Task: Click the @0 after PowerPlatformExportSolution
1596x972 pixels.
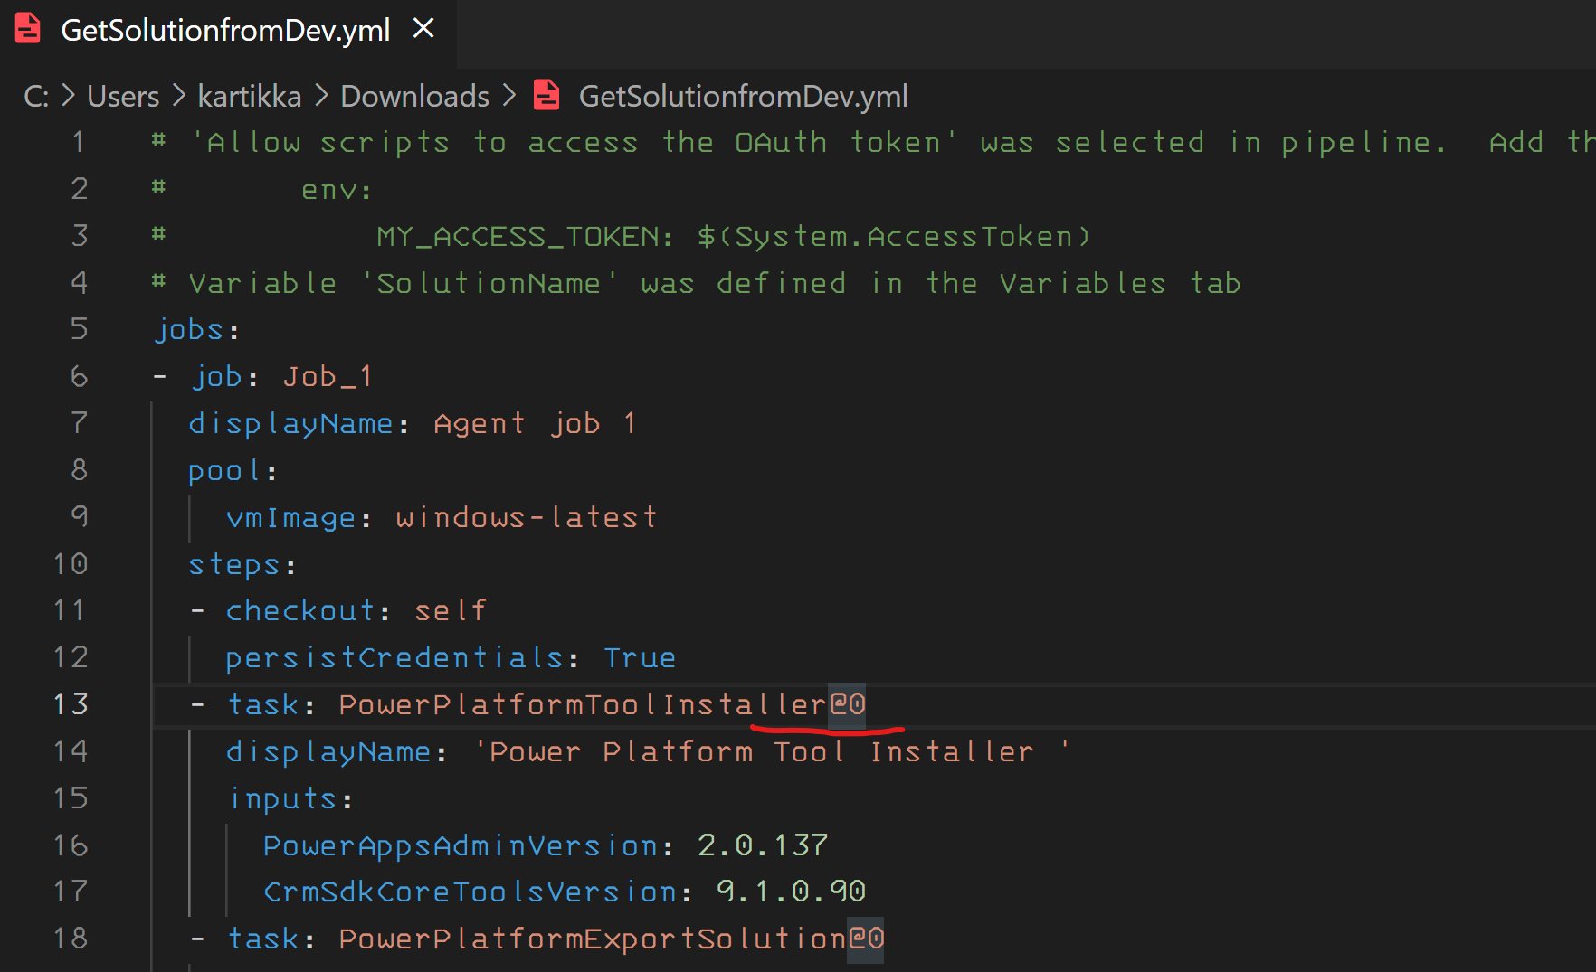Action: pyautogui.click(x=866, y=939)
